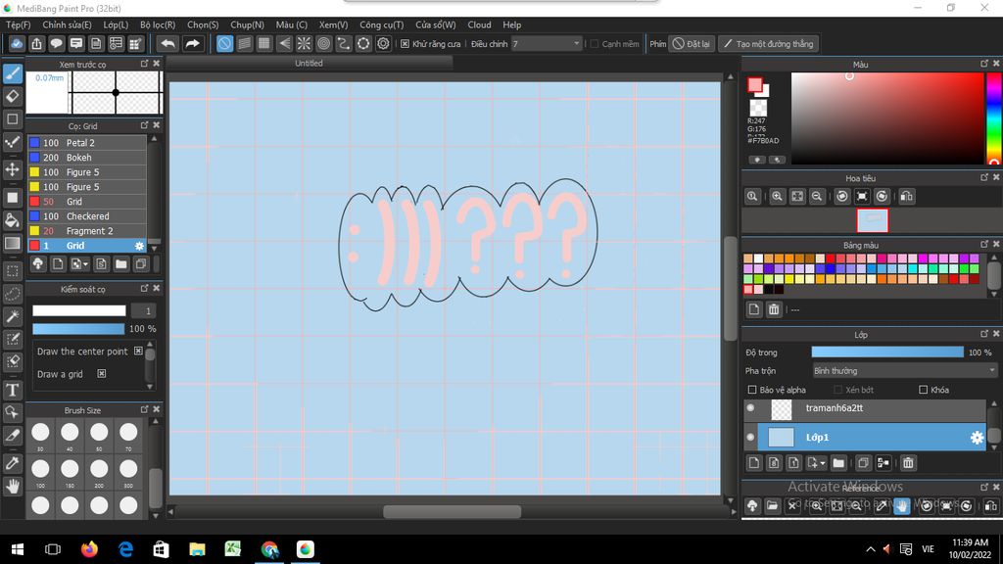Click the Đặt lại reset button

pos(691,43)
